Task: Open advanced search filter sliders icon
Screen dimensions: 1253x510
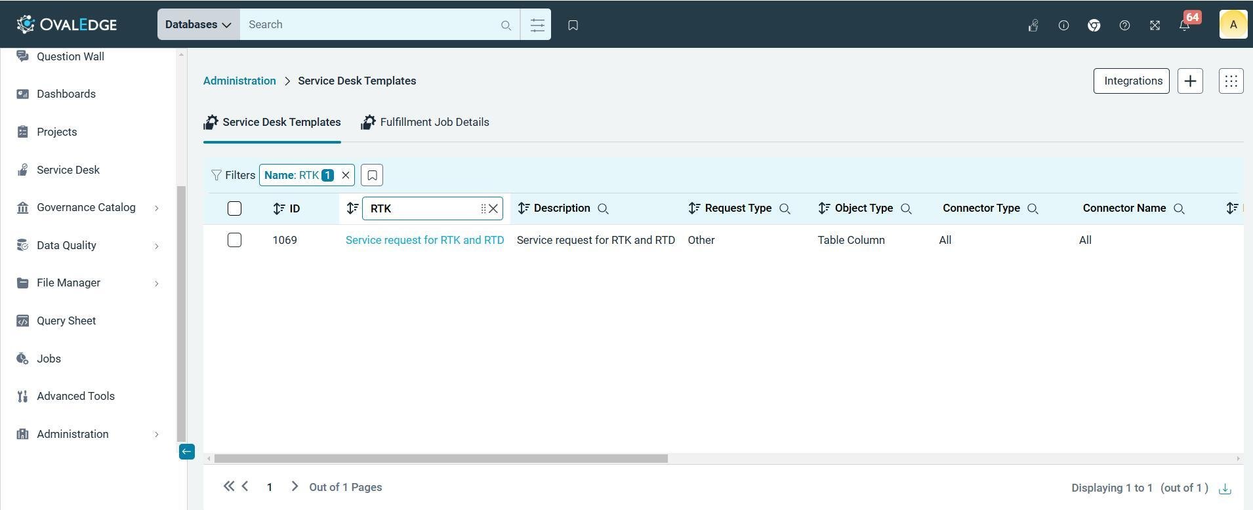Action: tap(537, 25)
